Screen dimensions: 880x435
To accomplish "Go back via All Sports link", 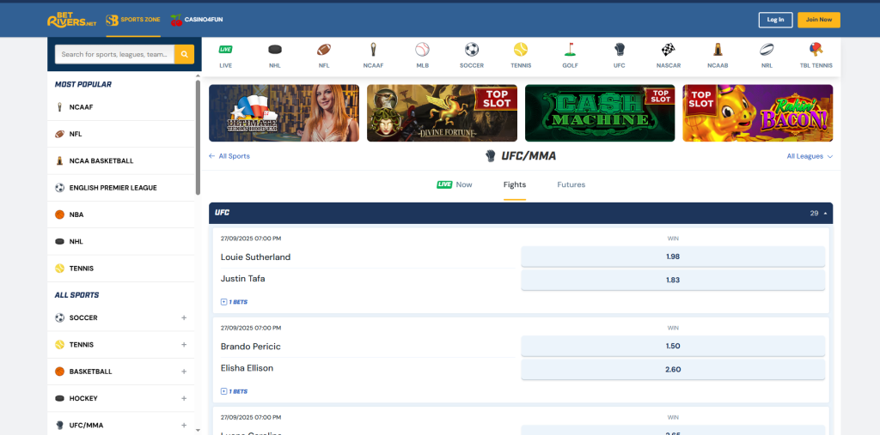I will coord(229,156).
